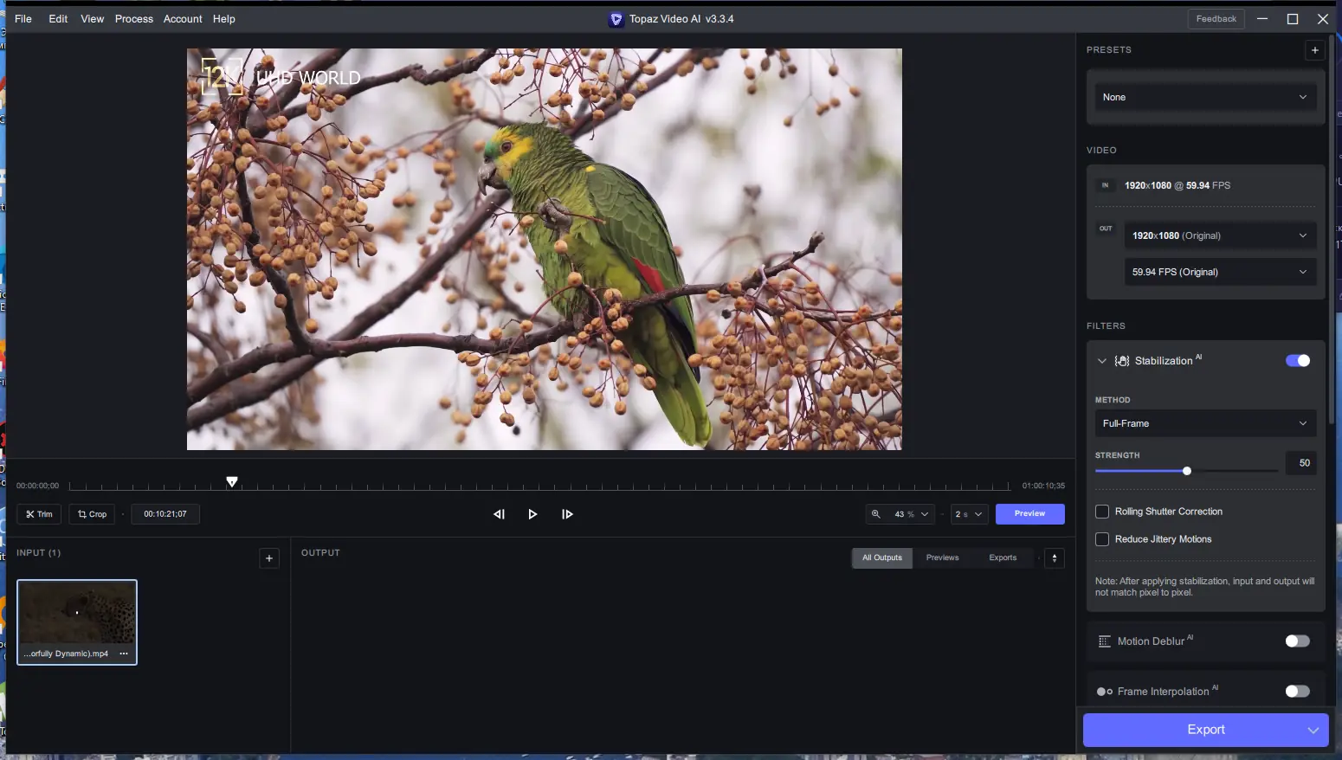Enable Rolling Shutter Correction checkbox
The height and width of the screenshot is (760, 1342).
pos(1102,512)
